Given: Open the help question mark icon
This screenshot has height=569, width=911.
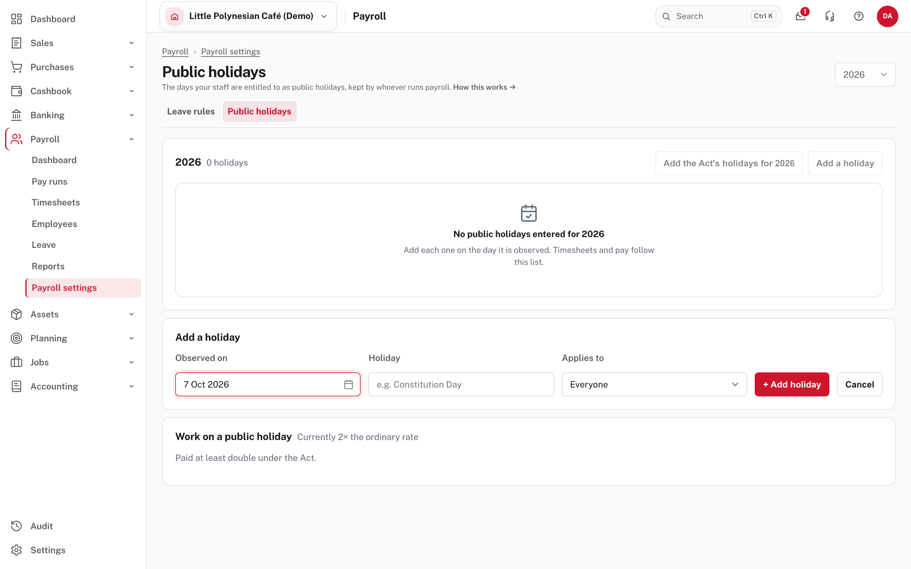Looking at the screenshot, I should pos(859,16).
